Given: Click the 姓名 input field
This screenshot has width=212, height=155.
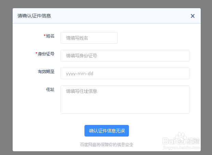Looking at the screenshot, I should [x=89, y=38].
